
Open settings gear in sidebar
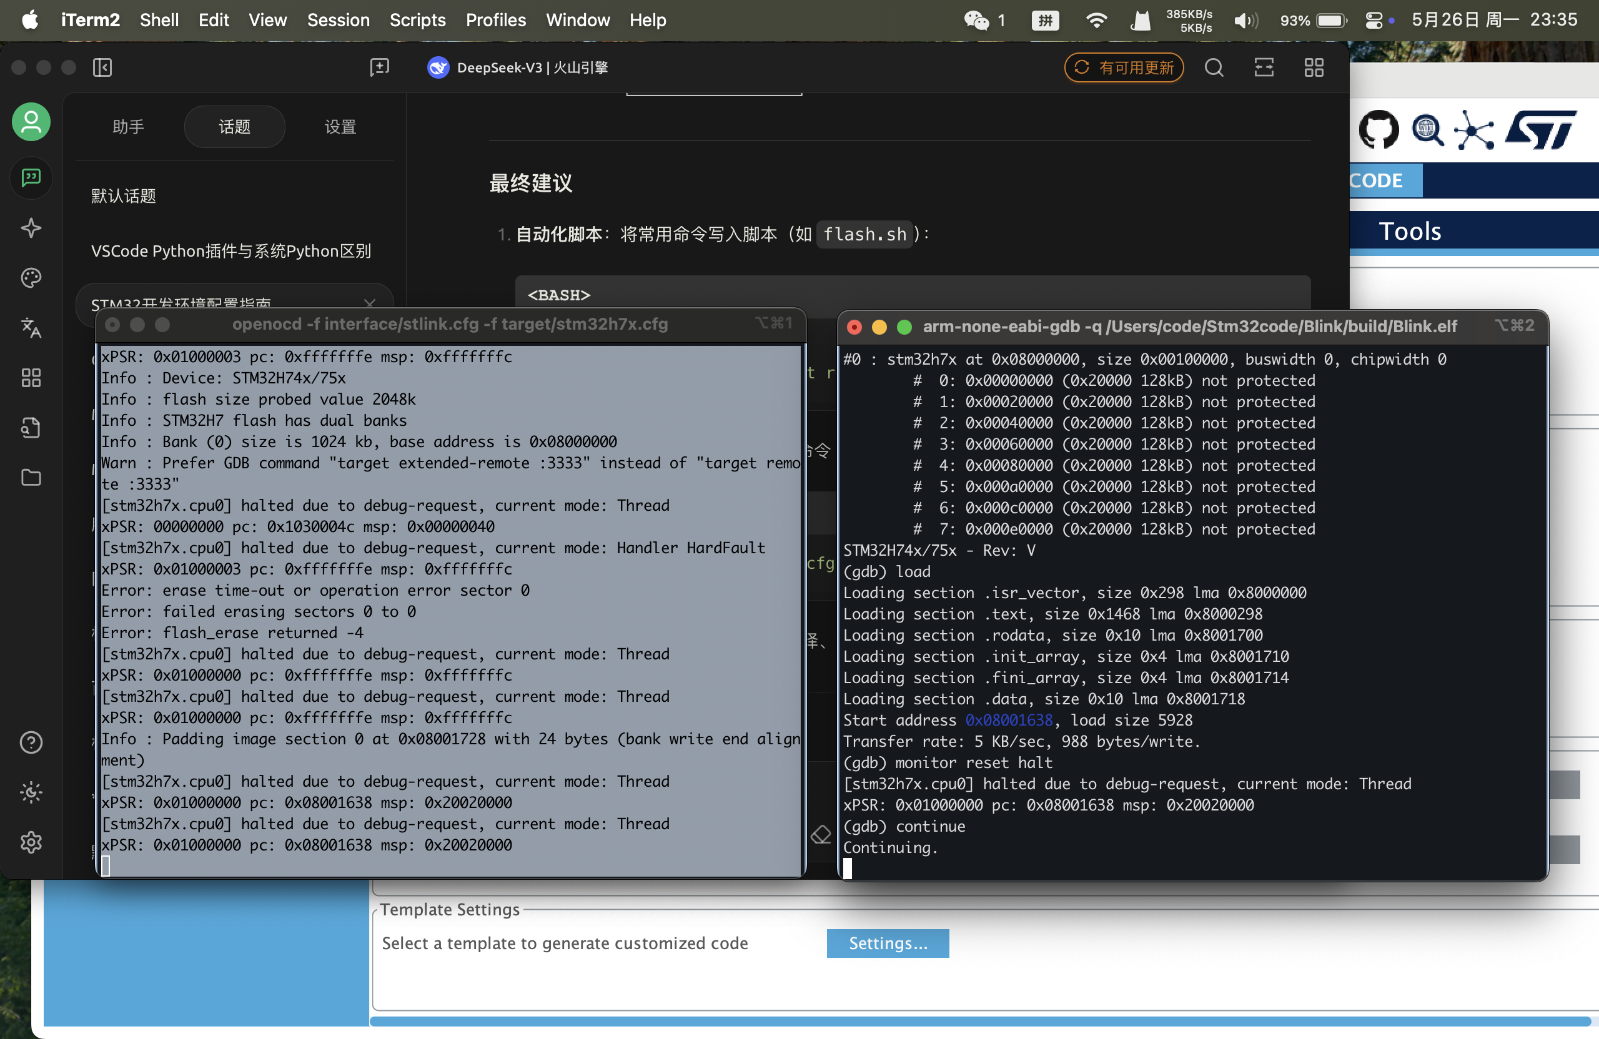31,842
